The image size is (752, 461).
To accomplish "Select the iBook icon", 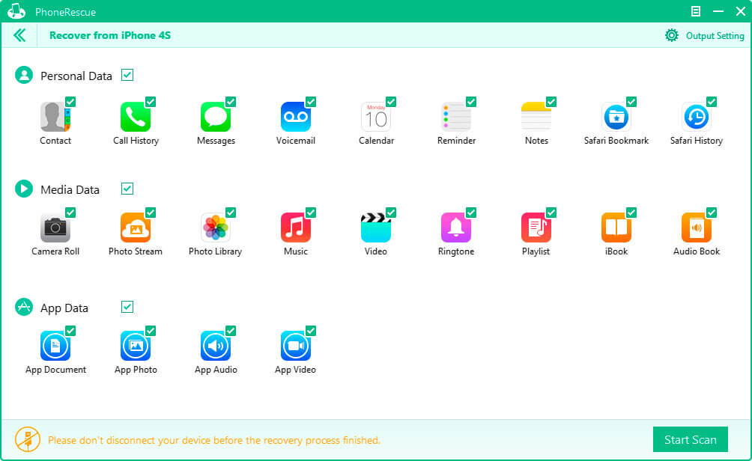I will coord(616,228).
